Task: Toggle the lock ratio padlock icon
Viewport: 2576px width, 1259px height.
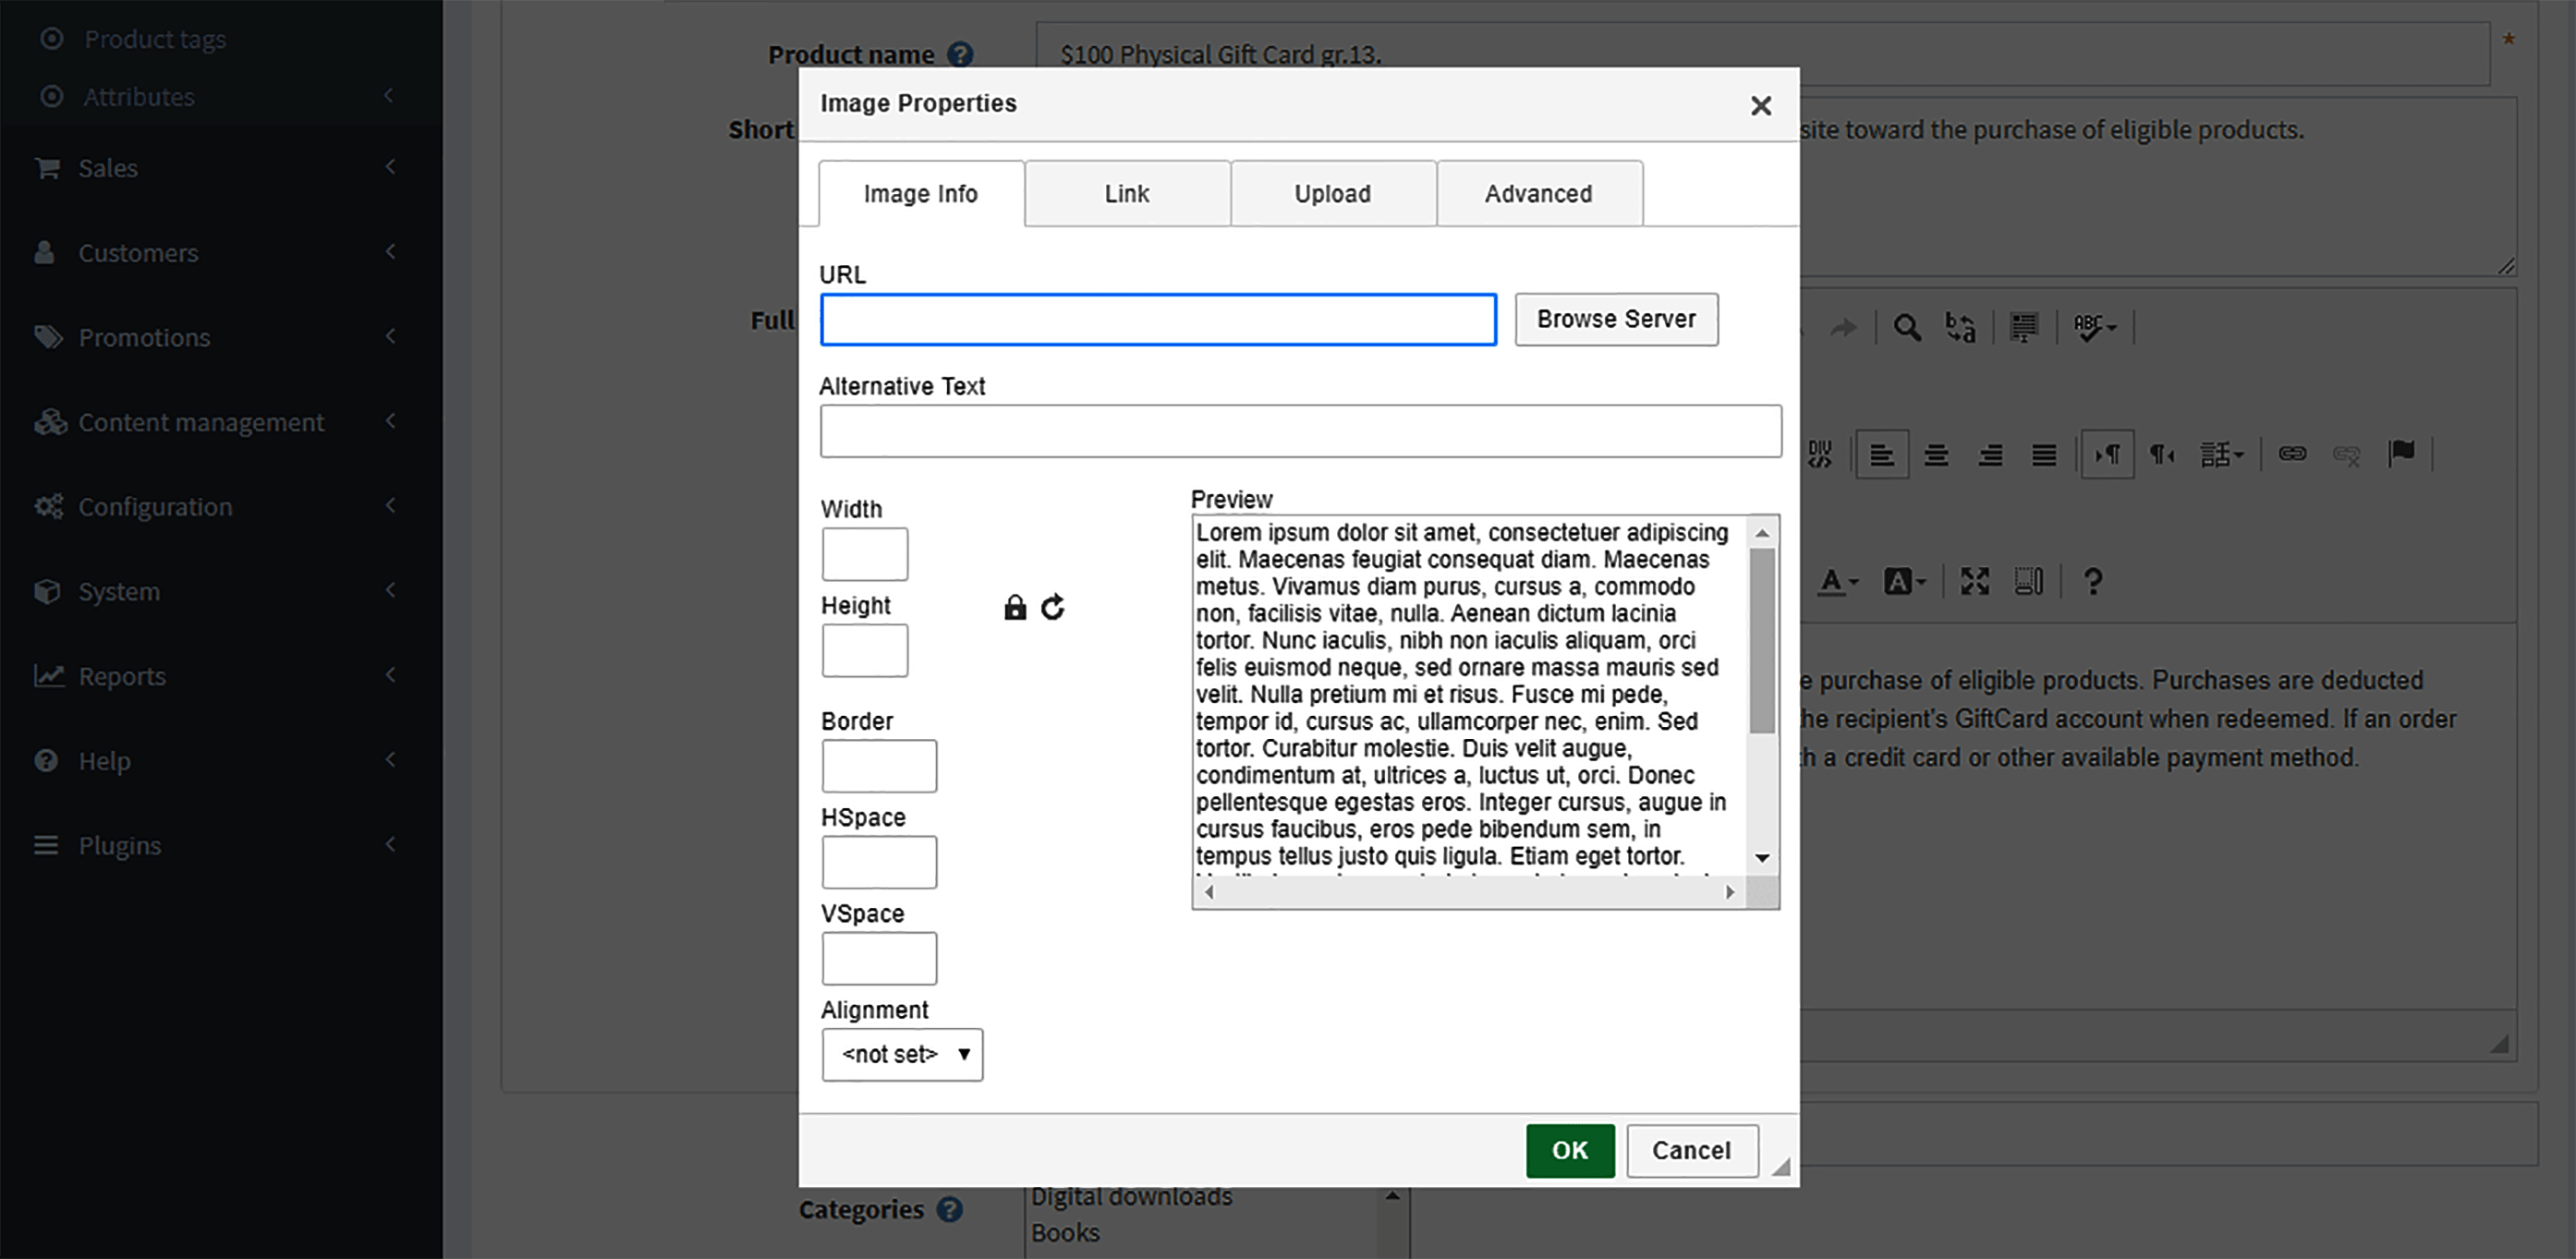Action: point(1015,607)
